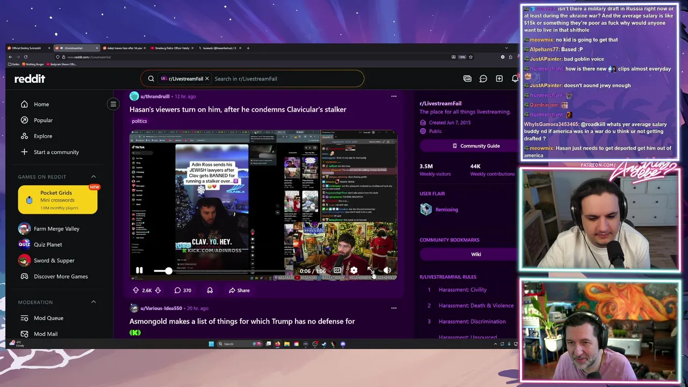Switch to hasanabi X browser tab

click(218, 48)
